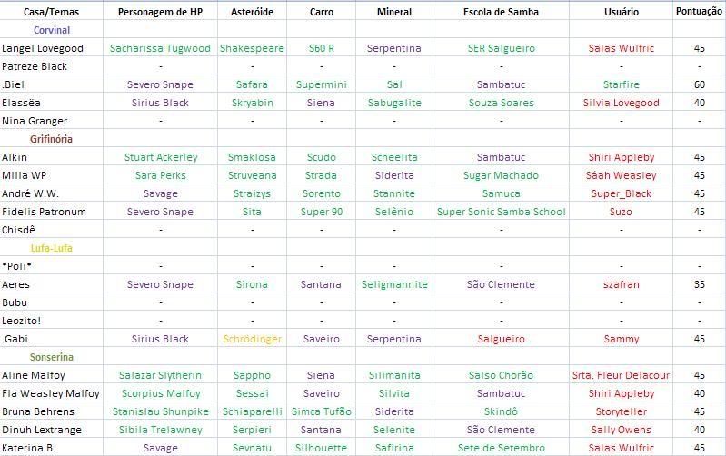Click the "Stanislau Shunpike" character cell

tap(160, 411)
